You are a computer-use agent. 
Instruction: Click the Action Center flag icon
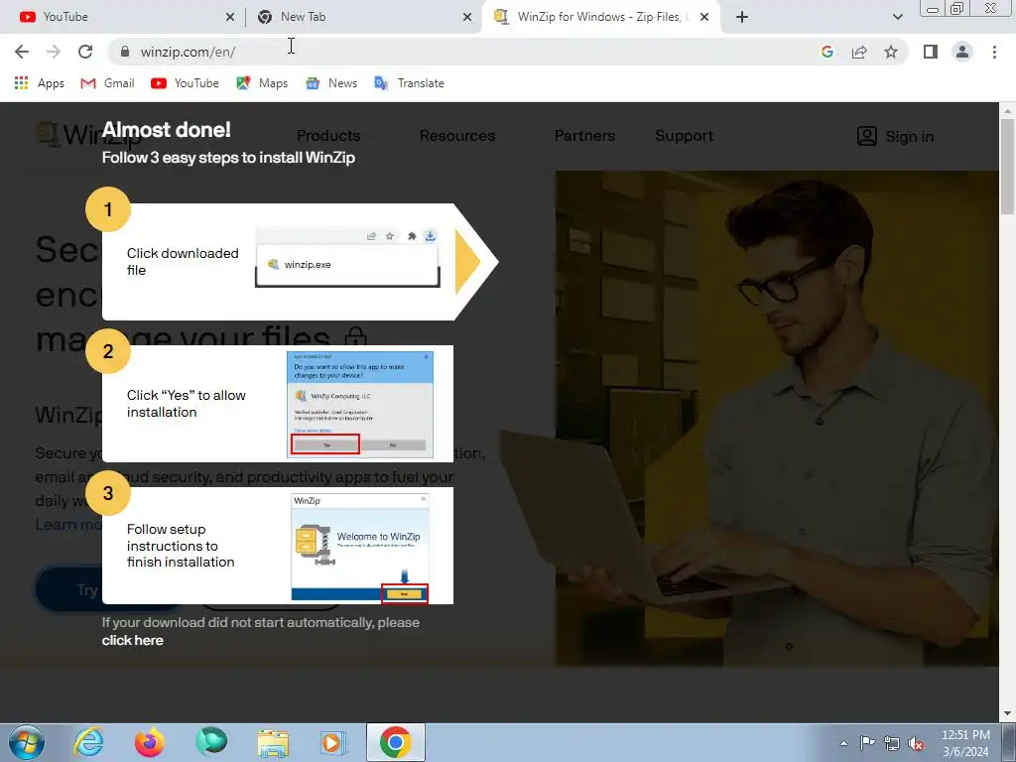pyautogui.click(x=867, y=743)
